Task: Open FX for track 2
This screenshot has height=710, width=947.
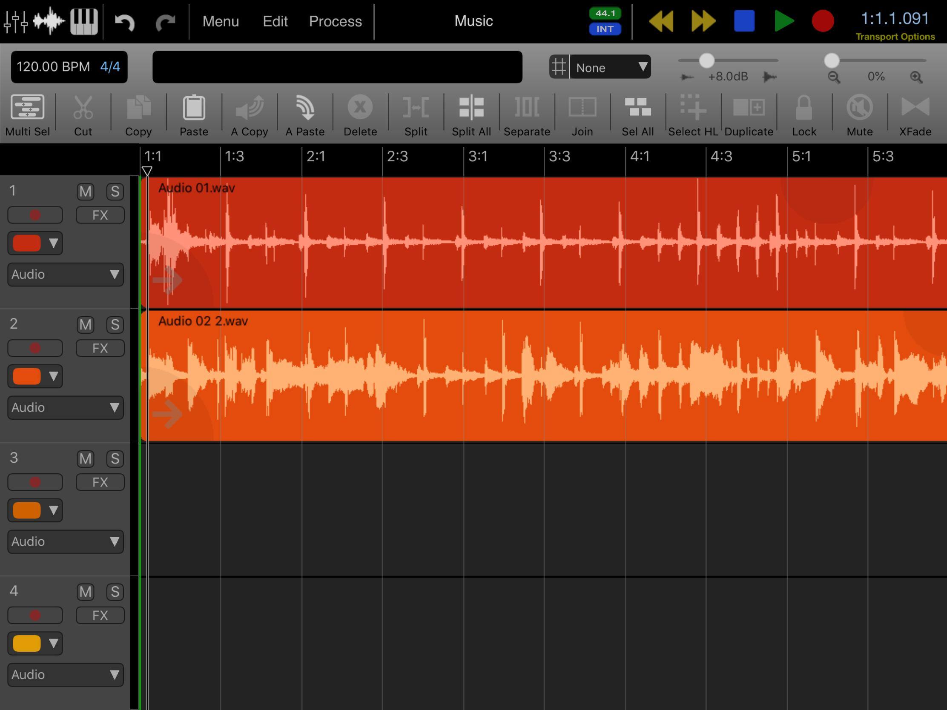Action: click(100, 348)
